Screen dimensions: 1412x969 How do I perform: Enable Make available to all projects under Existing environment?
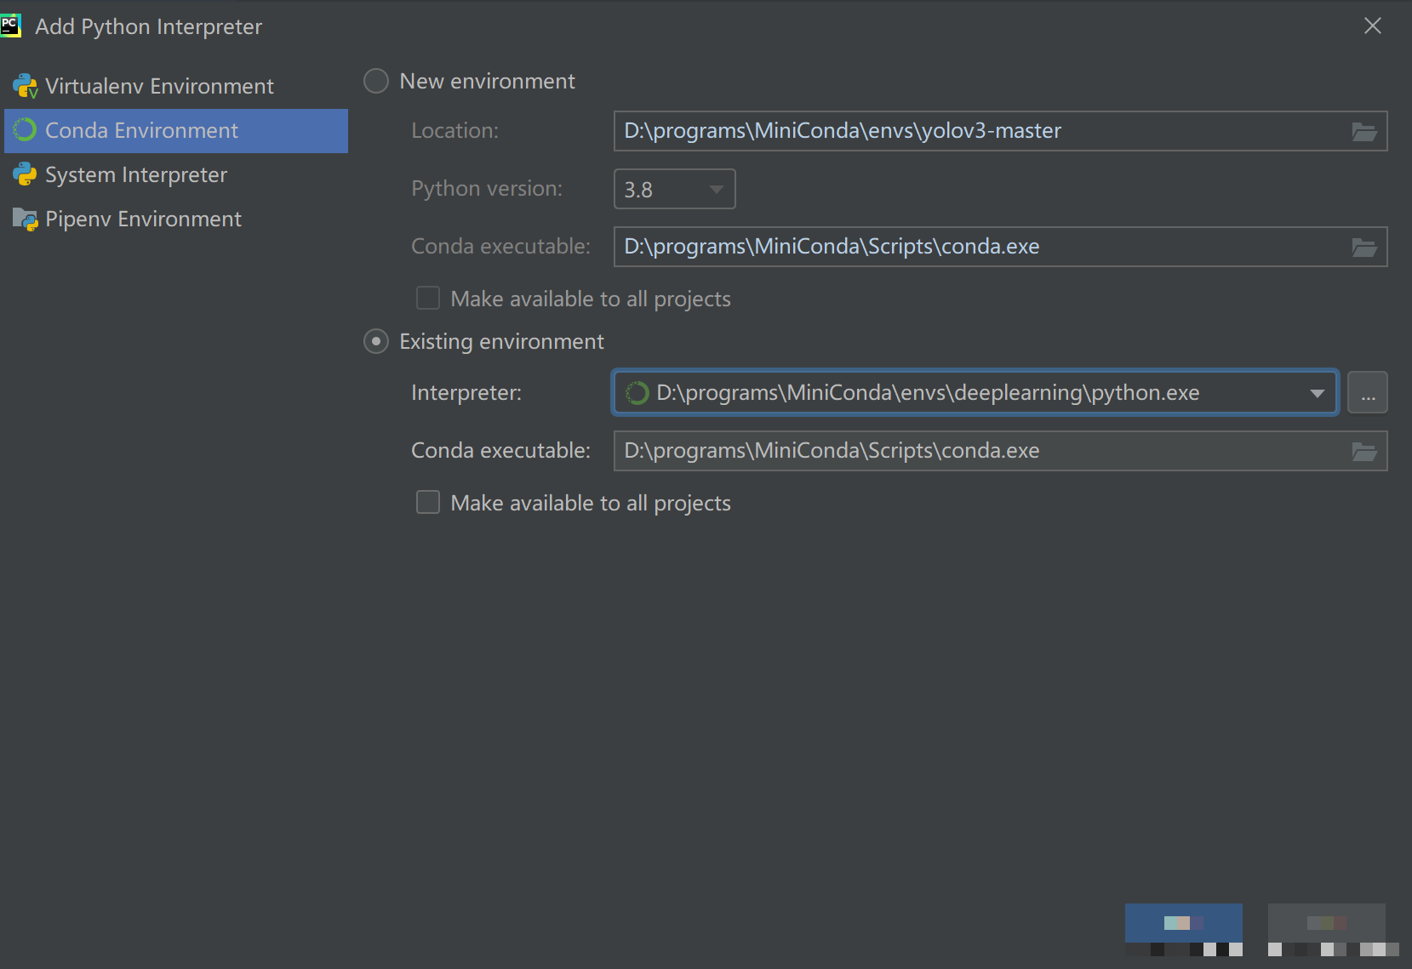[428, 503]
